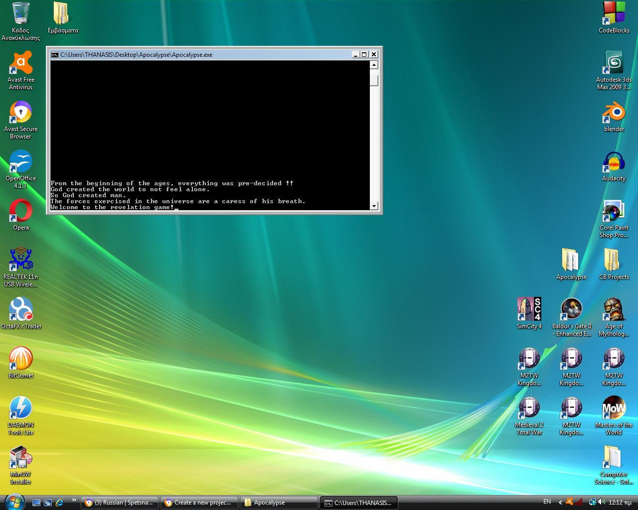Select the MinGW Installer shortcut

coord(20,465)
